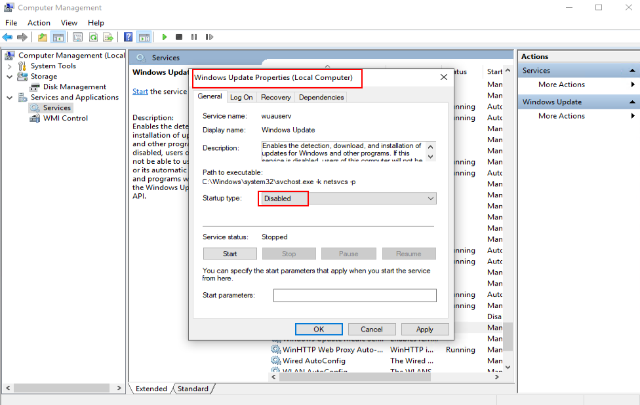640x405 pixels.
Task: Click the OK button
Action: tap(319, 329)
